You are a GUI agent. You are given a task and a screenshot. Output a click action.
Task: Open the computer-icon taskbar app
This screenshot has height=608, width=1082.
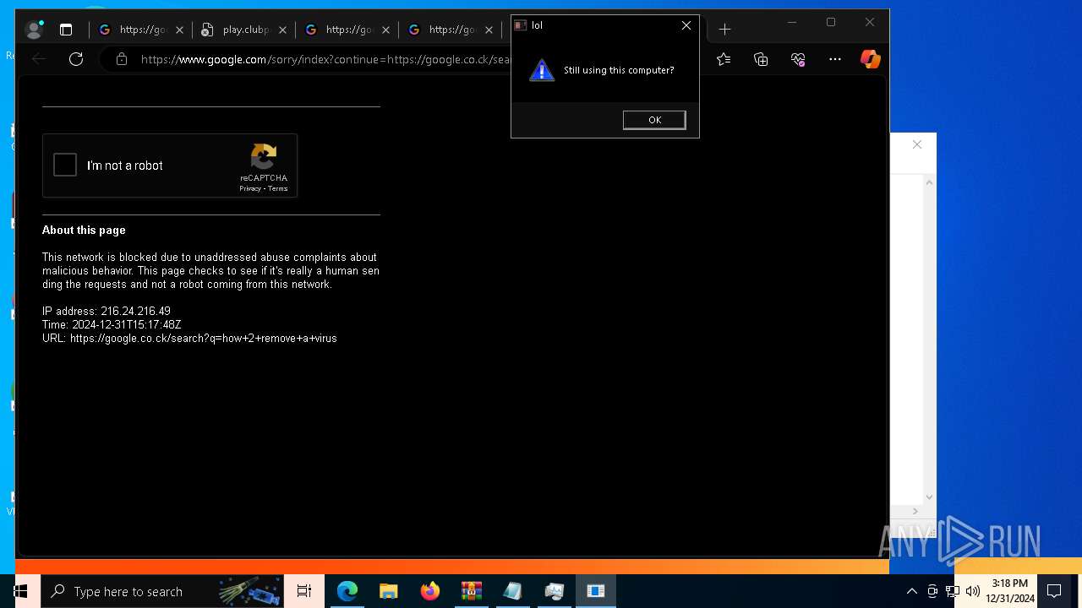click(555, 591)
